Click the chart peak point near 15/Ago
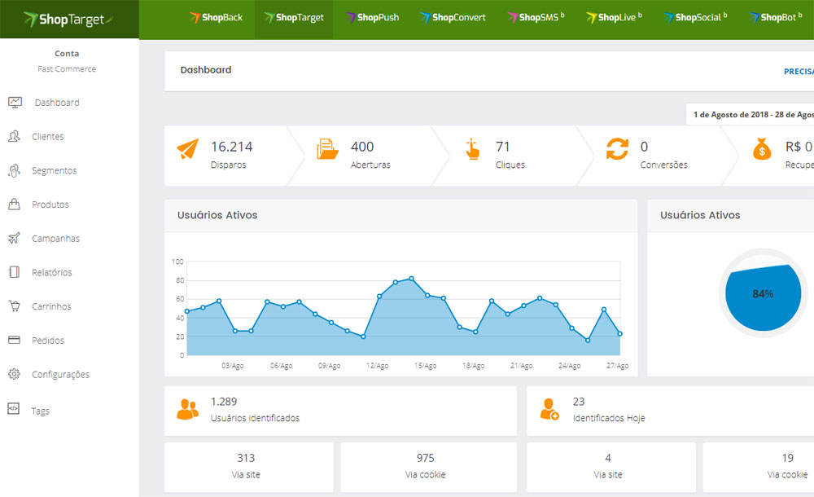Image resolution: width=814 pixels, height=497 pixels. coord(412,279)
